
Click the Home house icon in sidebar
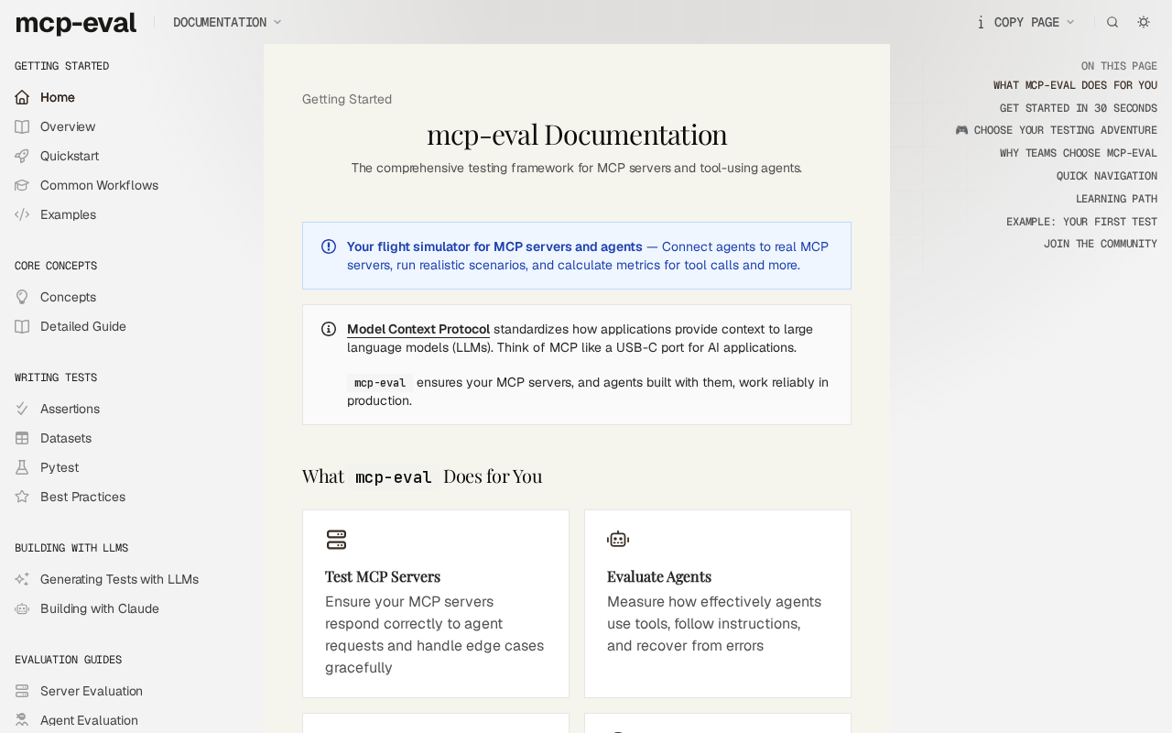22,97
